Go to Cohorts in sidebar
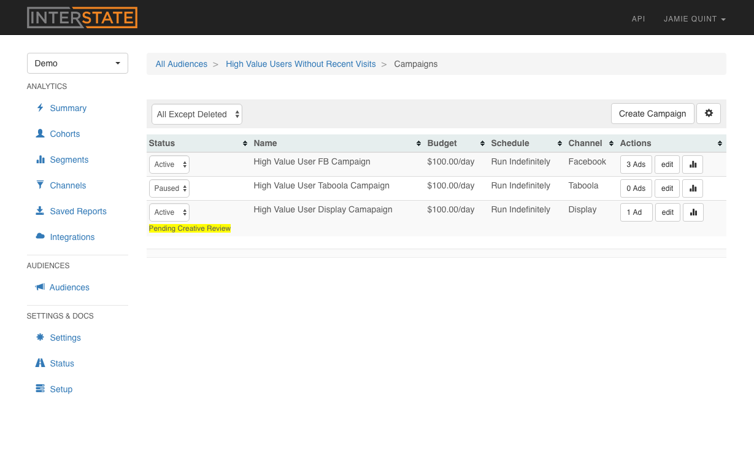 (65, 134)
